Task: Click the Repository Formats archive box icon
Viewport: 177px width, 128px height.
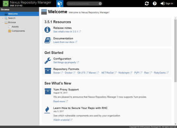Action: [48, 71]
